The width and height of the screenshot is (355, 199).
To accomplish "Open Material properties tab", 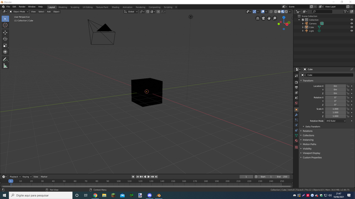I will coord(296,140).
